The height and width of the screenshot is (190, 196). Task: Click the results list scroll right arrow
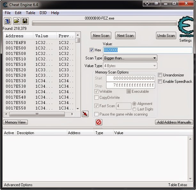coord(72,114)
